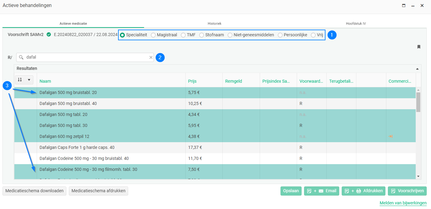
Task: Click the 5,95 € price cell
Action: (204, 125)
